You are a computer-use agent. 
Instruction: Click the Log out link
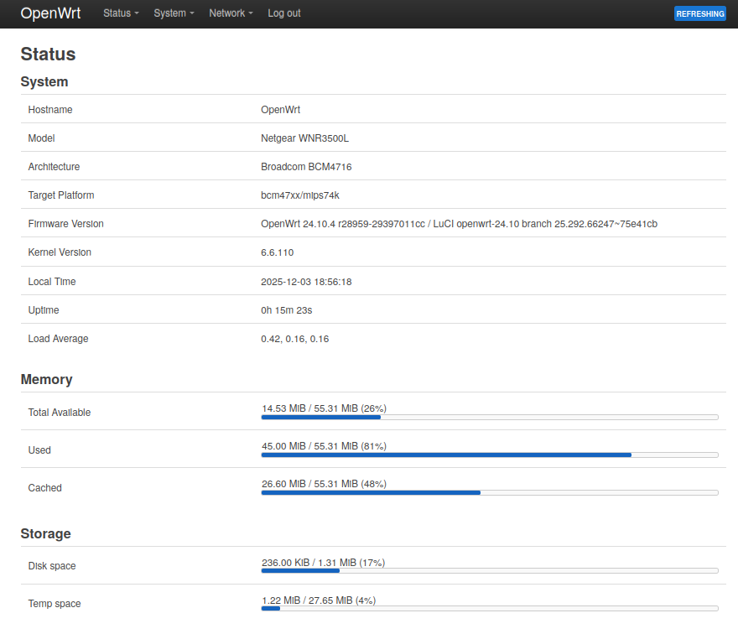pyautogui.click(x=284, y=13)
